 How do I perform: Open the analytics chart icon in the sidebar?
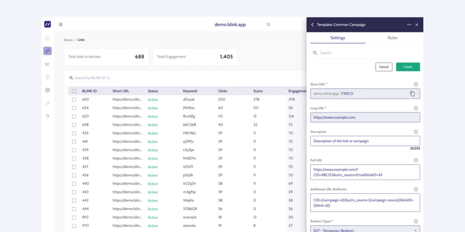point(47,64)
